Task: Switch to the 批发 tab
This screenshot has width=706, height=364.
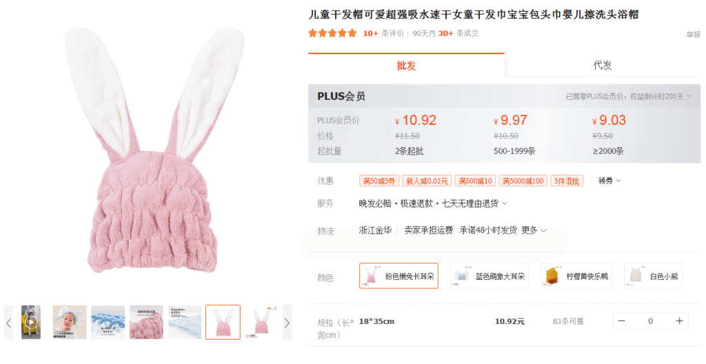Action: point(406,65)
